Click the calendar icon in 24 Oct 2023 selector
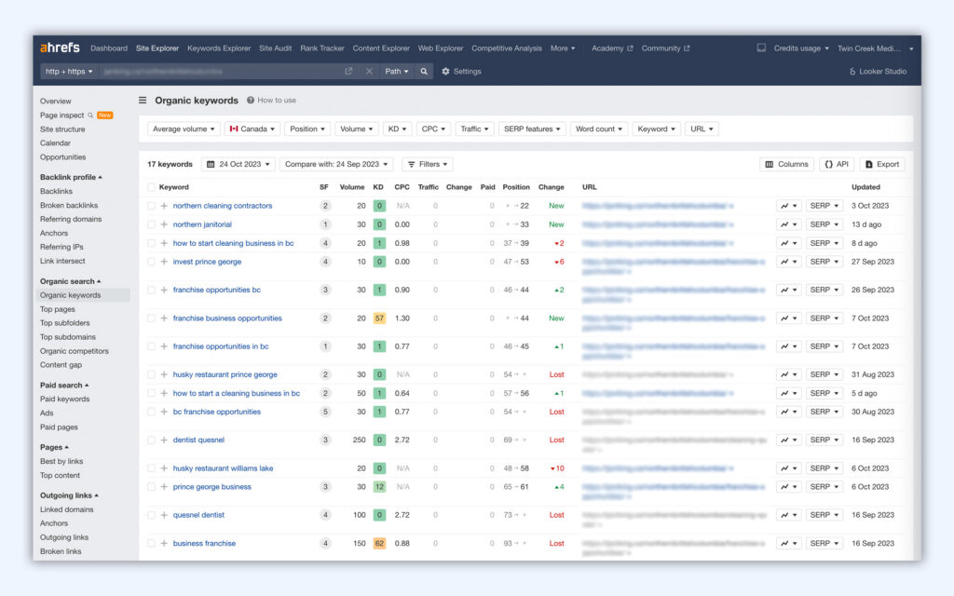954x596 pixels. pos(211,164)
